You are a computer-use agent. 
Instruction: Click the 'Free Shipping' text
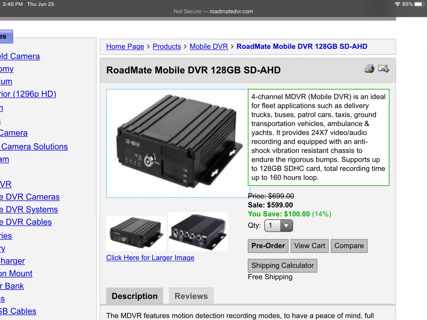click(270, 277)
